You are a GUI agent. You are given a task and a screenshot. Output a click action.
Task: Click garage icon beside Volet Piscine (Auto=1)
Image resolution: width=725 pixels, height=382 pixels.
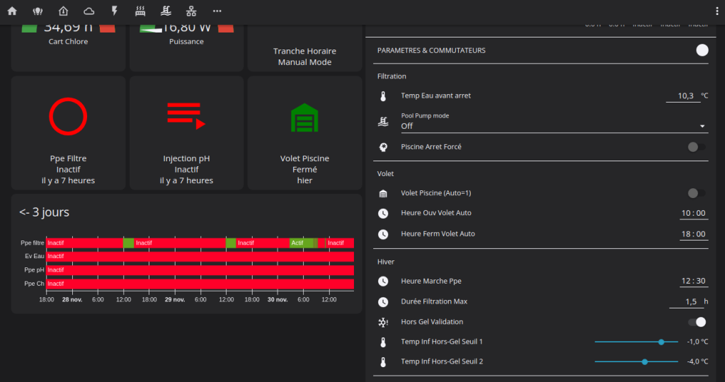click(x=383, y=194)
